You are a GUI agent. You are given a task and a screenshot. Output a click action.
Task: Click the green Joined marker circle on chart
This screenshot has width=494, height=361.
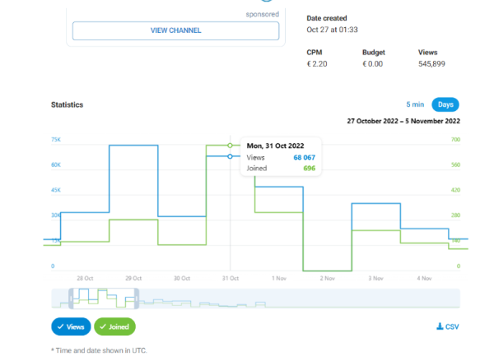[x=230, y=146]
